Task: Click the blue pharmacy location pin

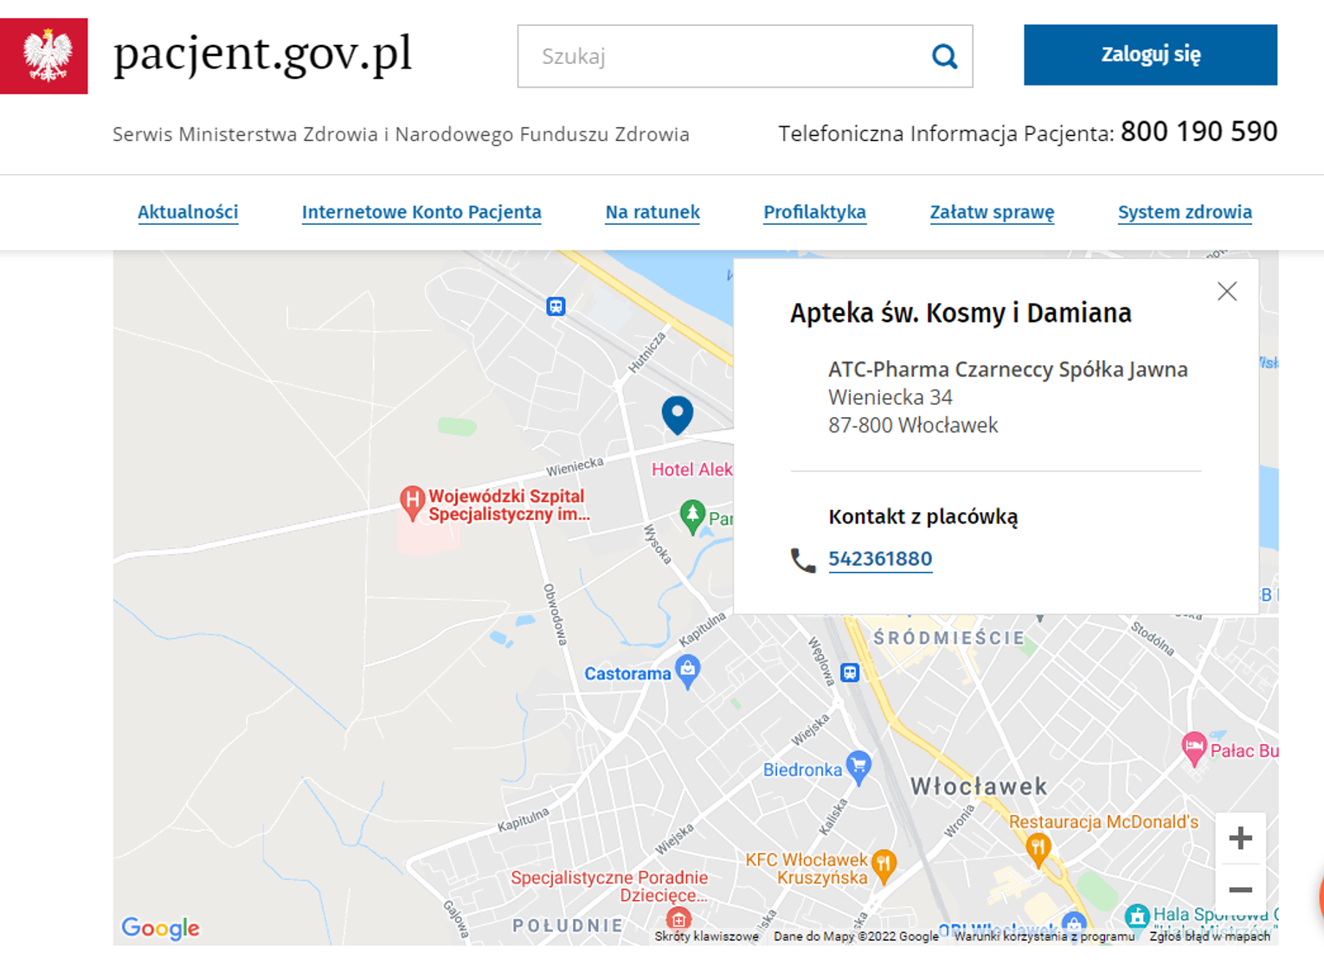Action: tap(678, 415)
